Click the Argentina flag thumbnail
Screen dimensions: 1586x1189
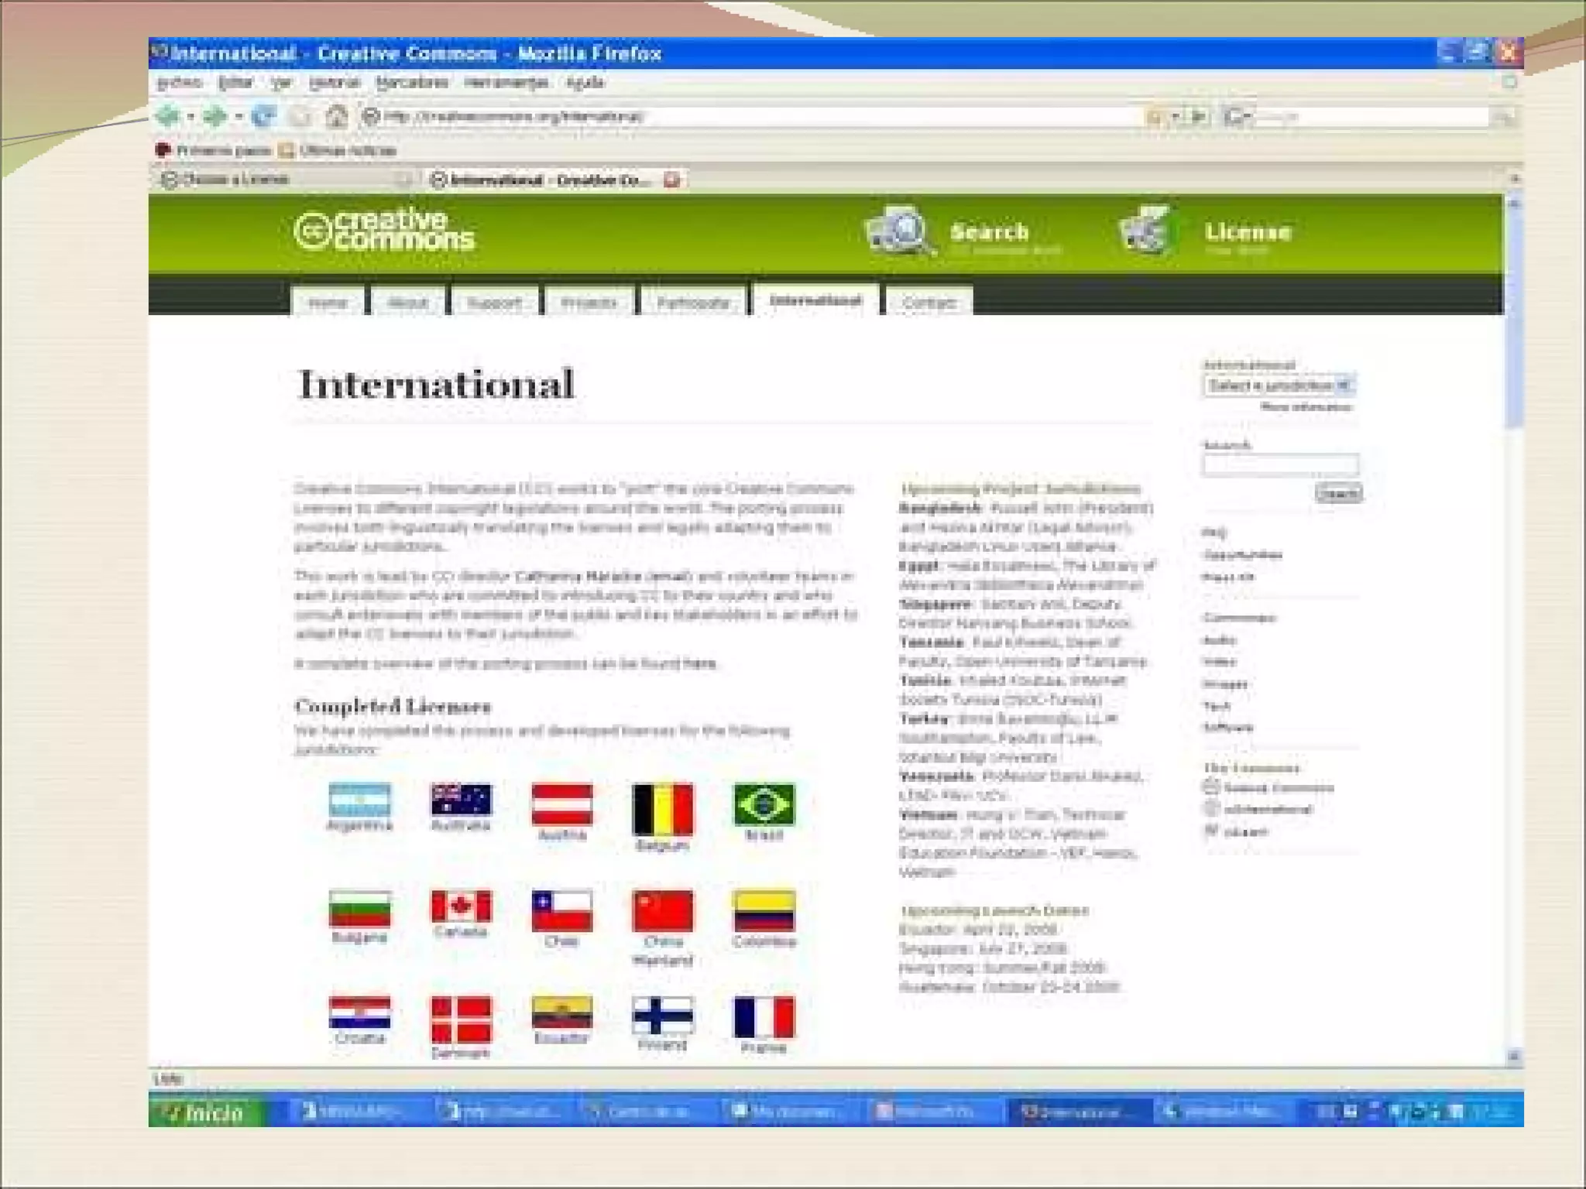pos(359,800)
